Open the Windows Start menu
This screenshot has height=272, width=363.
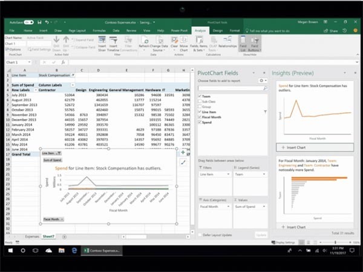coord(10,250)
